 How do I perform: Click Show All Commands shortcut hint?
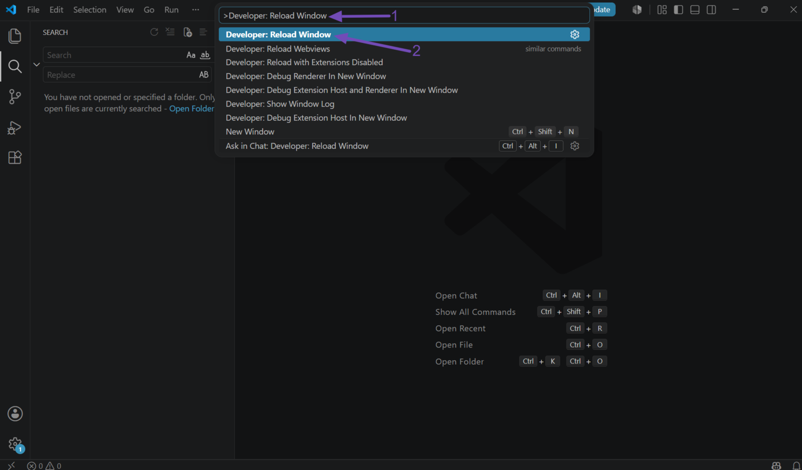(x=475, y=312)
